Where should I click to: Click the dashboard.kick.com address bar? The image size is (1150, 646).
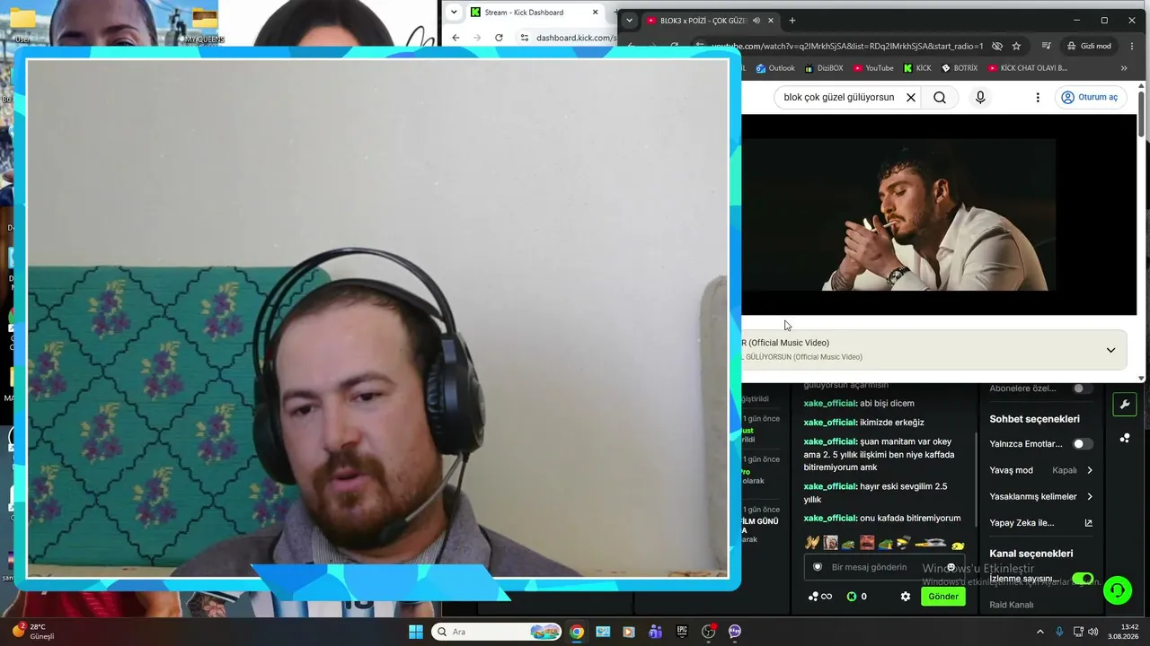pos(575,38)
